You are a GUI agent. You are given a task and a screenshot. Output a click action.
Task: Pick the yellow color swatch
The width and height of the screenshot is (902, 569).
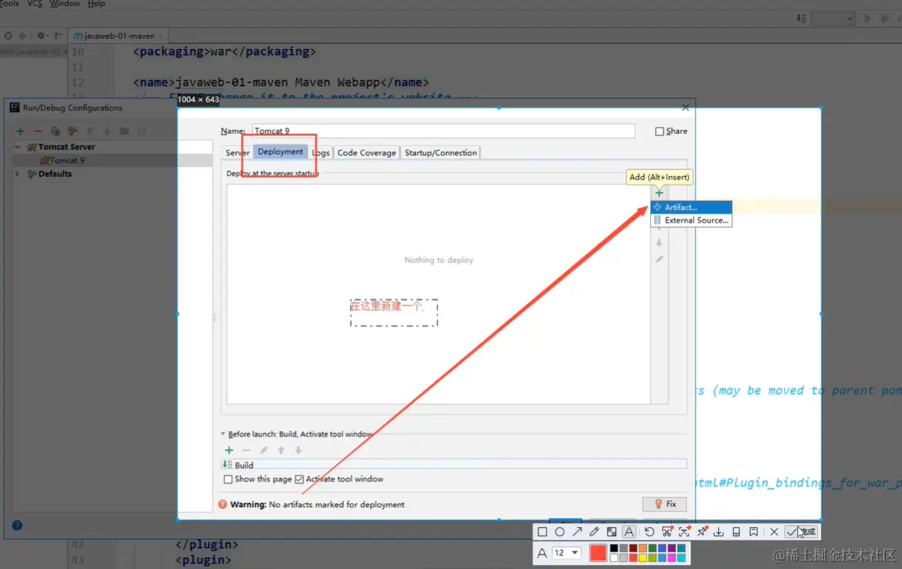642,557
